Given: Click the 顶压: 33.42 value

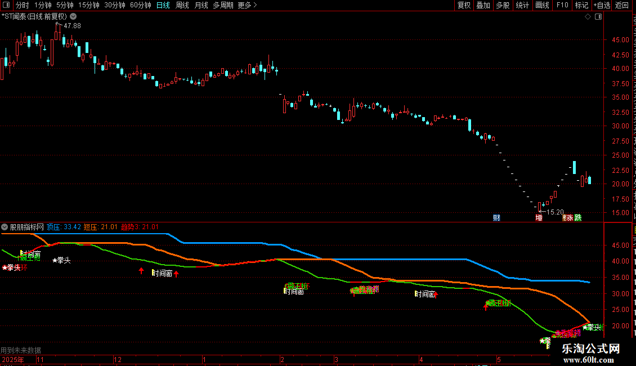Looking at the screenshot, I should [x=64, y=227].
